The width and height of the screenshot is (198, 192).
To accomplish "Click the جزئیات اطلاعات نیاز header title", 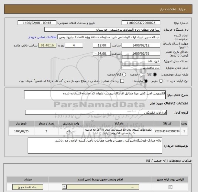I will tap(173, 10).
